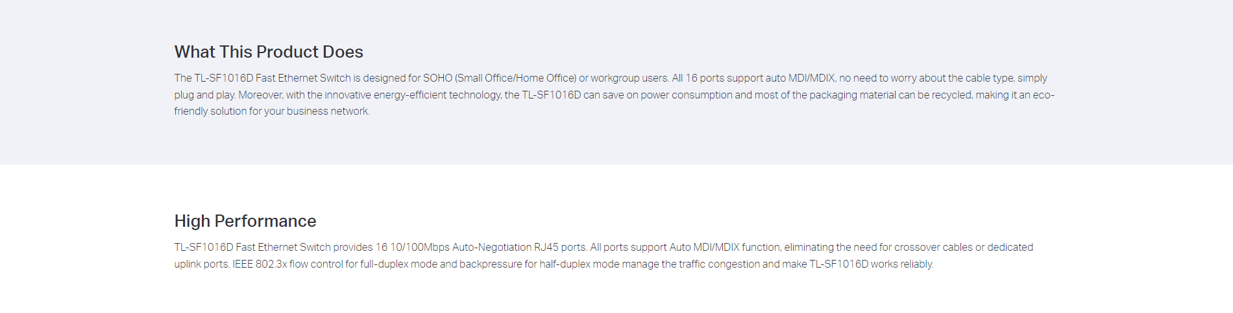Screen dimensions: 1233x313
Task: Click "friendly solution for your business network" line
Action: [272, 111]
